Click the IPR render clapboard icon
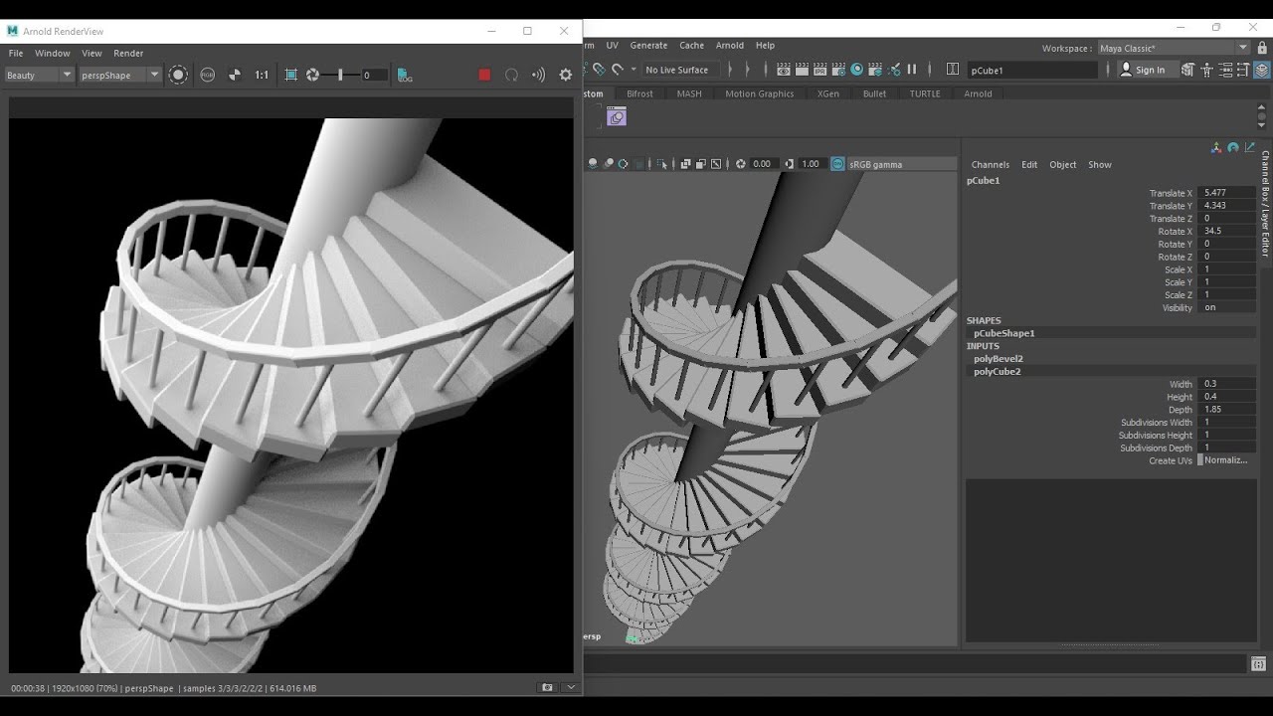This screenshot has height=716, width=1273. (820, 70)
